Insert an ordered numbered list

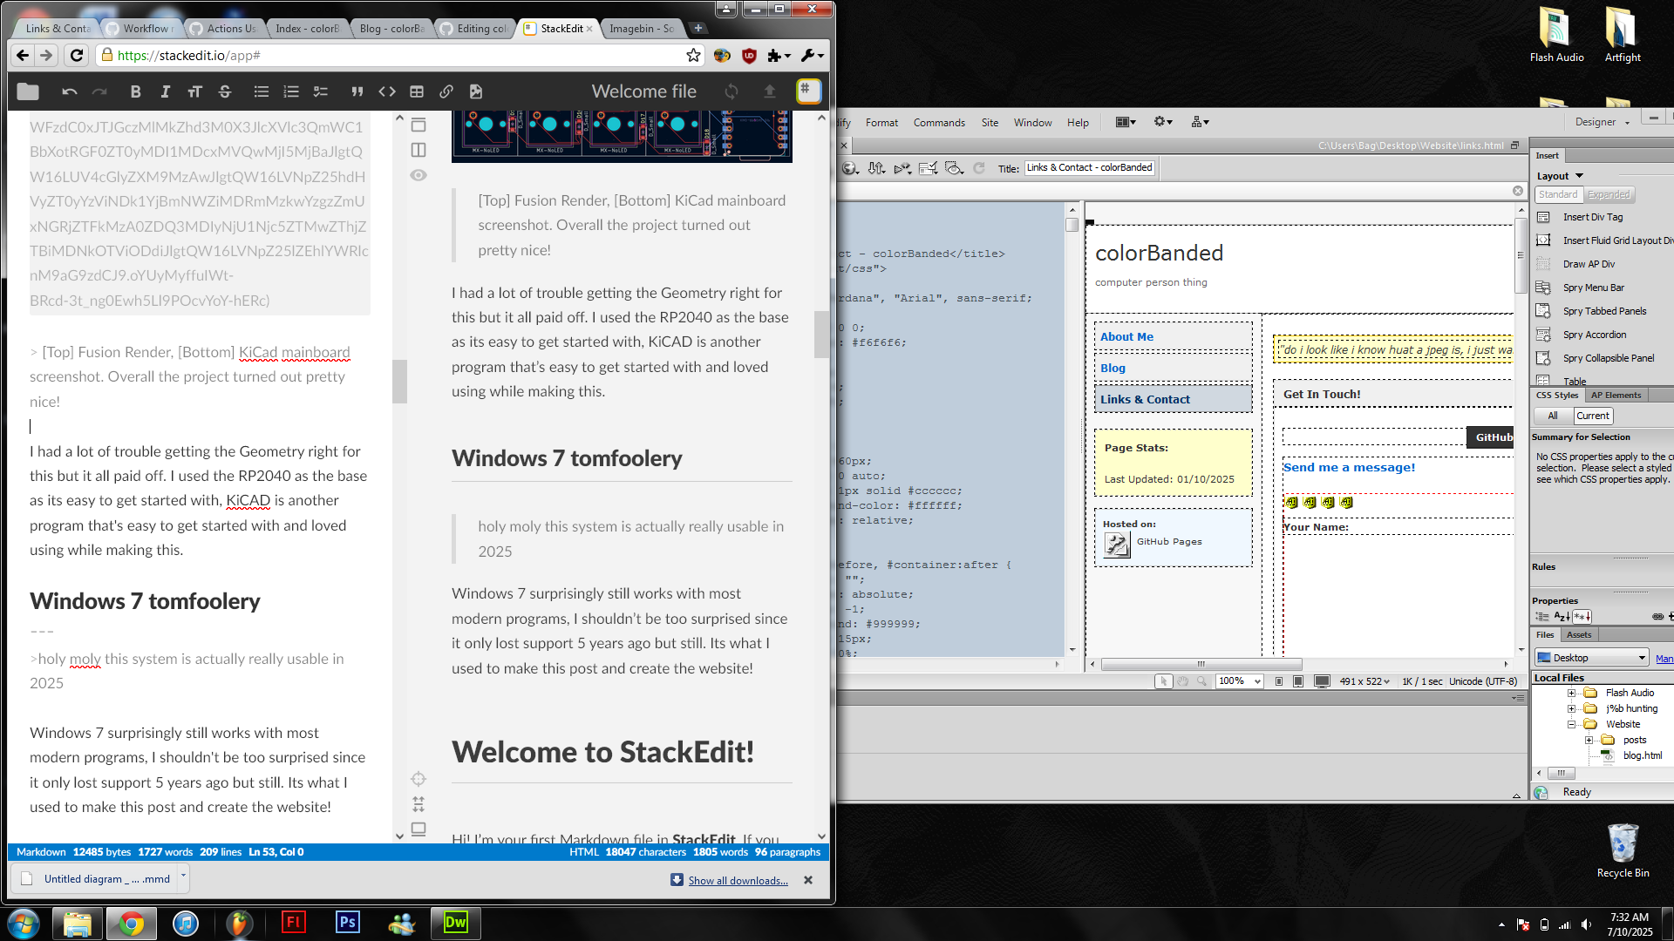291,91
